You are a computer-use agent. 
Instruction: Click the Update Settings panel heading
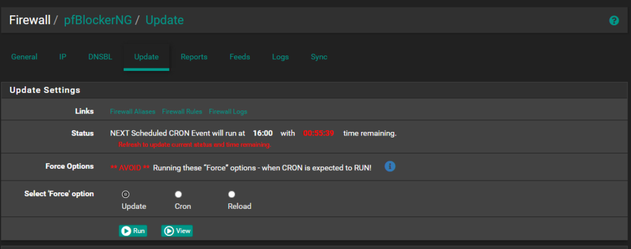point(45,90)
